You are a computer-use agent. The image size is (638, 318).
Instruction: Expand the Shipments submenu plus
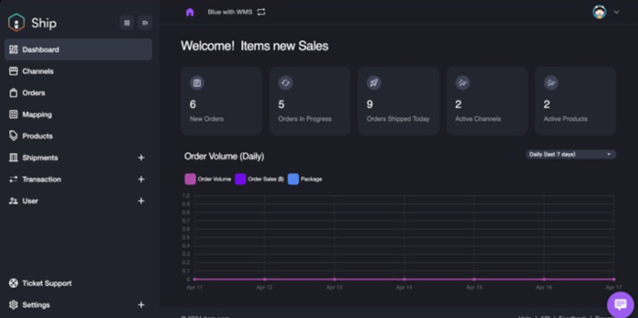(x=141, y=158)
